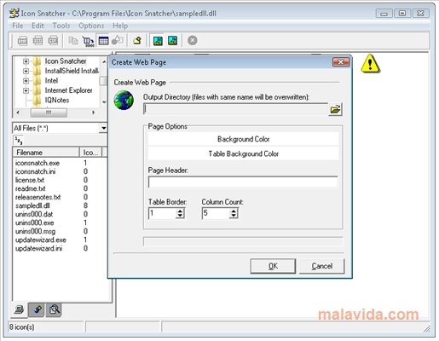This screenshot has height=341, width=439.
Task: Open the File menu
Action: [x=18, y=26]
